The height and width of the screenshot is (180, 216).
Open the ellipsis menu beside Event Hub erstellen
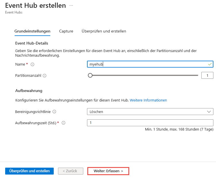tap(71, 5)
